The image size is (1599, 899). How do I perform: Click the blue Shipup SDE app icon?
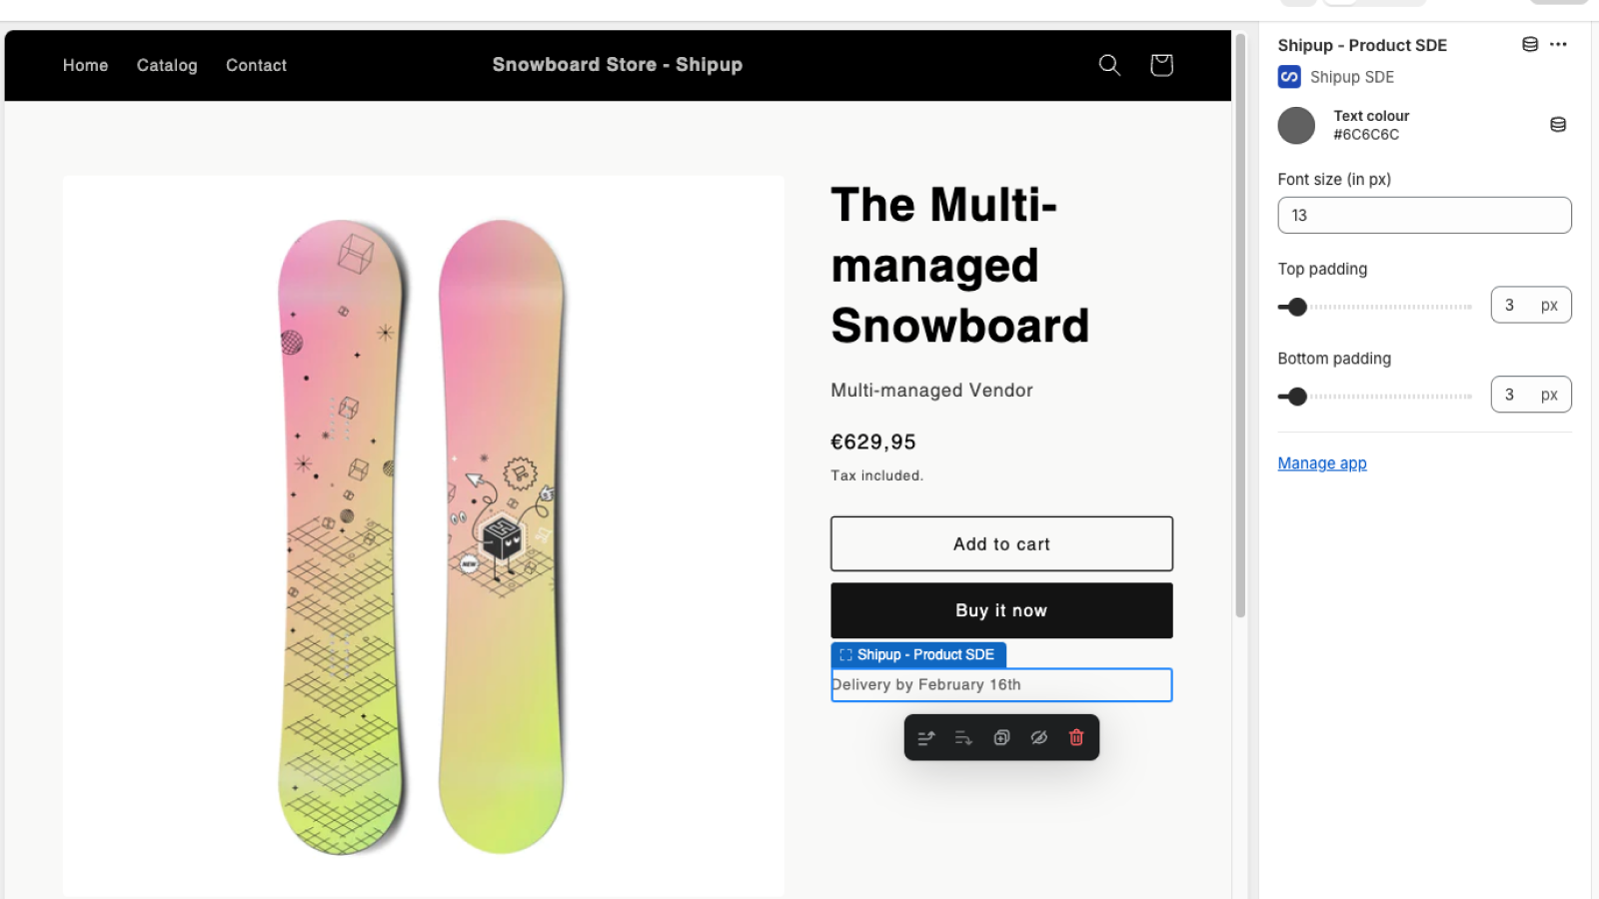point(1289,77)
